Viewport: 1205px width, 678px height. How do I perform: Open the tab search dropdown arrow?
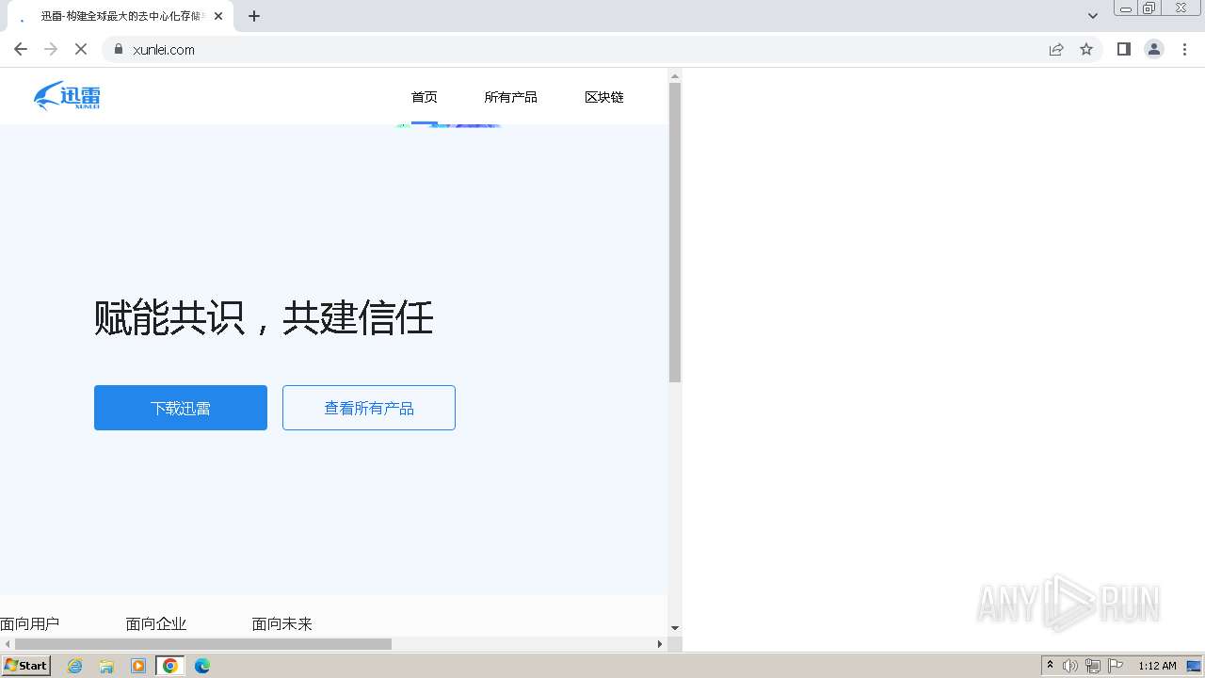1093,16
